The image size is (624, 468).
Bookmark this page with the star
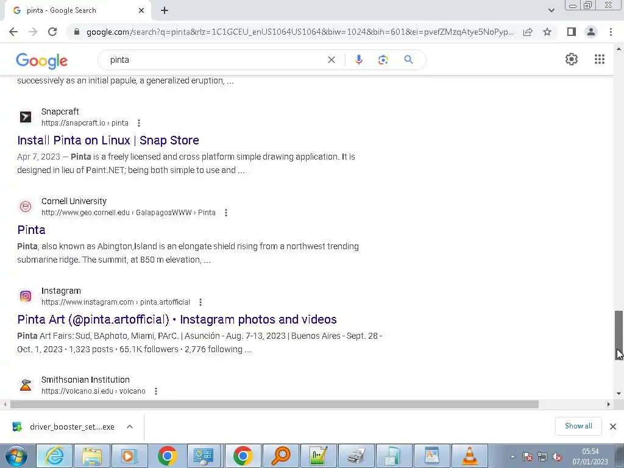[x=547, y=32]
